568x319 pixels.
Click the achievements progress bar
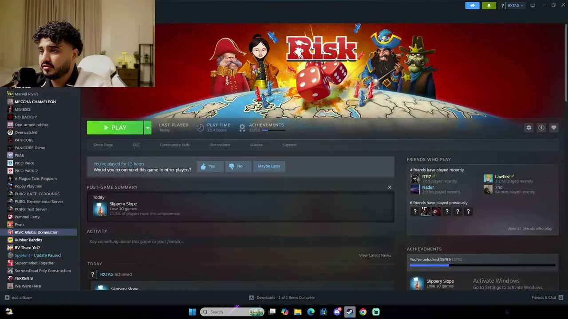pyautogui.click(x=482, y=265)
